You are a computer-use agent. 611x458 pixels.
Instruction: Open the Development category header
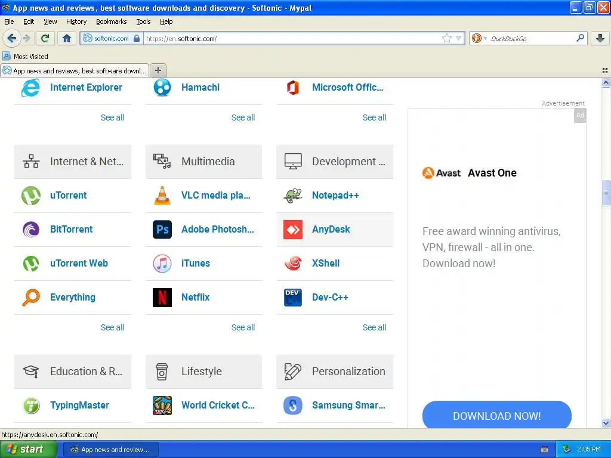[335, 162]
